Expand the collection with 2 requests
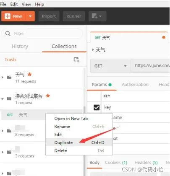The height and width of the screenshot is (176, 170). pyautogui.click(x=3, y=152)
